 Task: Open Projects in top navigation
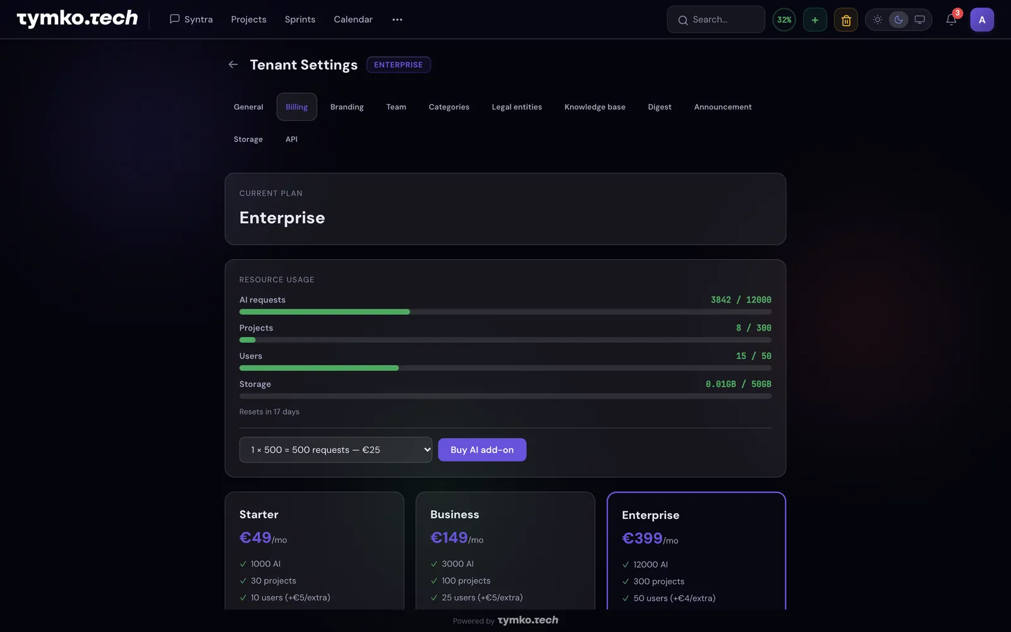pos(248,20)
